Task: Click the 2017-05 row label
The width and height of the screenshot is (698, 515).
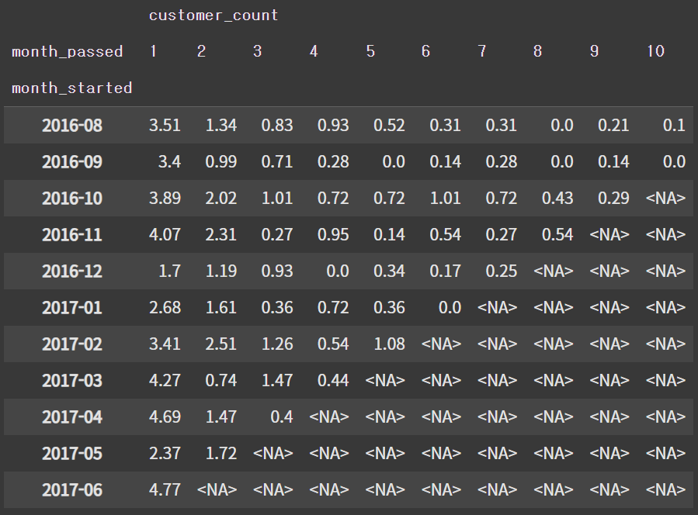Action: point(72,454)
